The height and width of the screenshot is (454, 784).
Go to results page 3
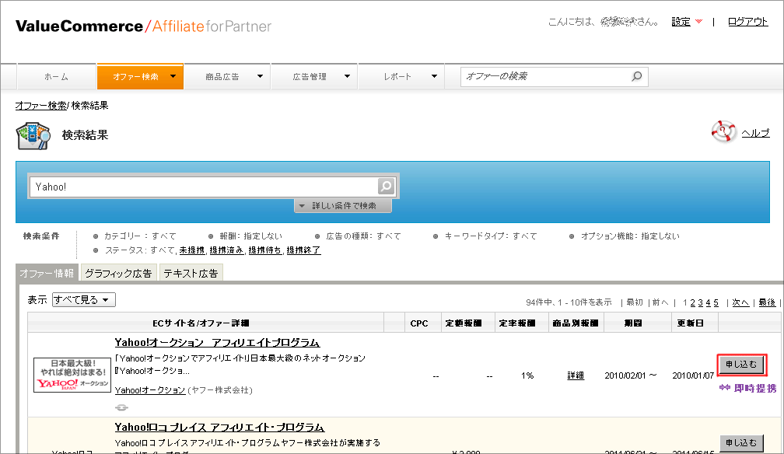[701, 302]
